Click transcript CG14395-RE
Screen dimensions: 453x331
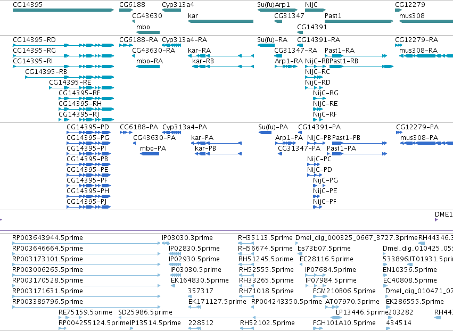click(70, 82)
